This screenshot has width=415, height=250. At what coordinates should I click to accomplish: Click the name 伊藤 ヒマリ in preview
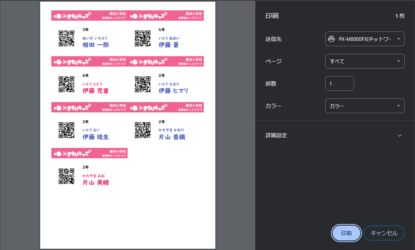pos(174,90)
